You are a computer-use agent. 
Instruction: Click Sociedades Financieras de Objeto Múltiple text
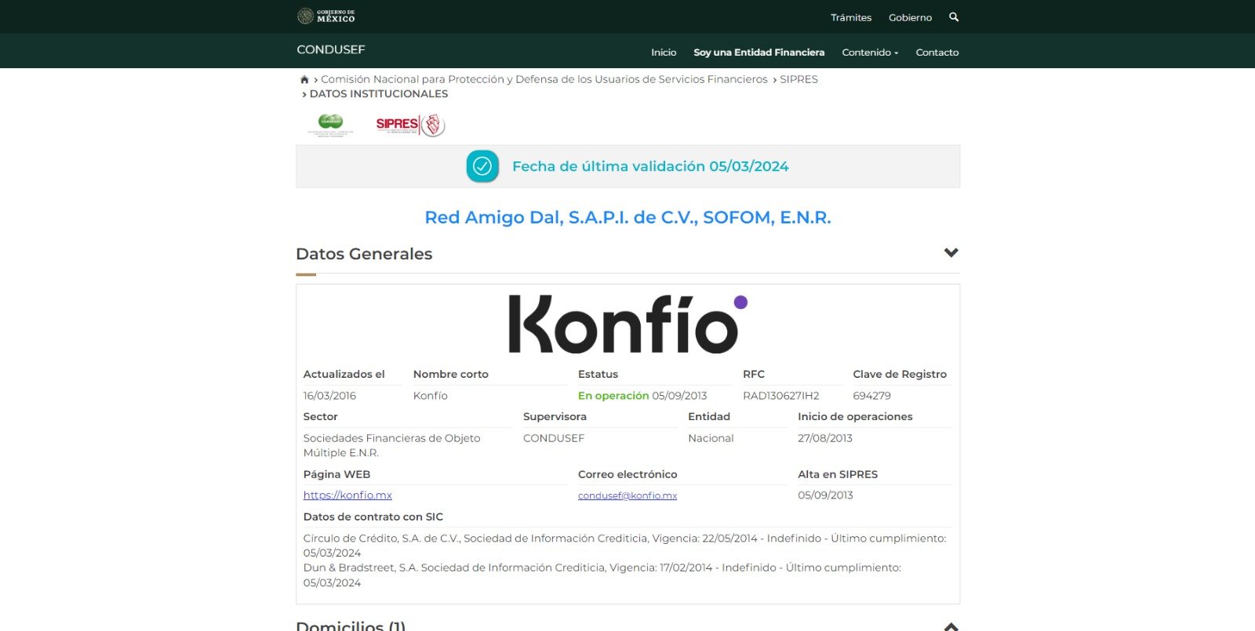coord(391,445)
